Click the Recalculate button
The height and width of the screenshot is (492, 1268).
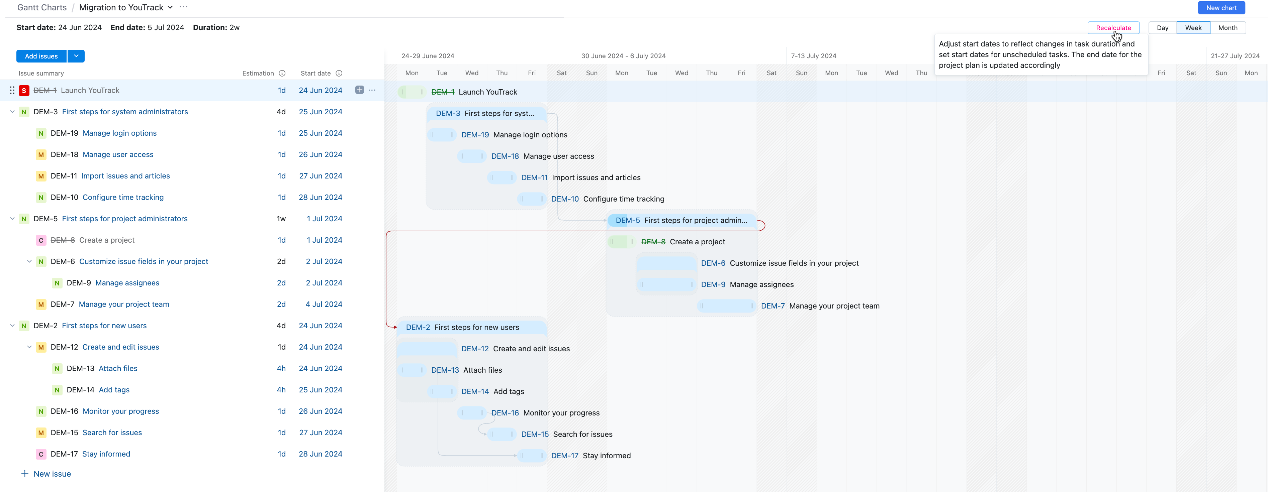tap(1113, 27)
